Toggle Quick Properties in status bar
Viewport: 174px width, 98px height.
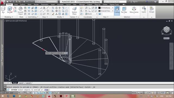pos(53,93)
